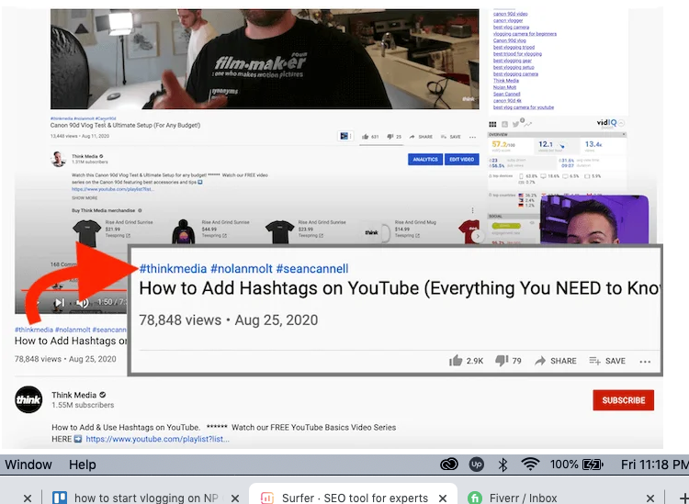This screenshot has width=689, height=504.
Task: Click the 'best vlog camera for youtube' tag
Action: pyautogui.click(x=524, y=107)
